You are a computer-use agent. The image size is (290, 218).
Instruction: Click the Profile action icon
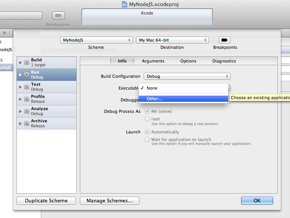pos(27,99)
